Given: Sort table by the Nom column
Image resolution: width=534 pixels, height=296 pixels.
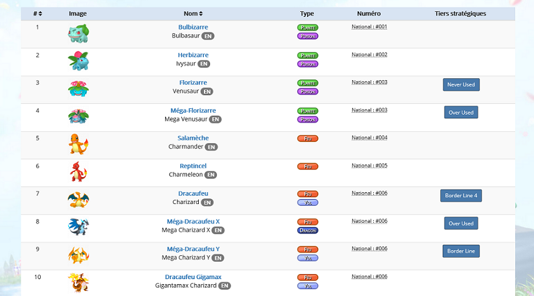Looking at the screenshot, I should [193, 14].
